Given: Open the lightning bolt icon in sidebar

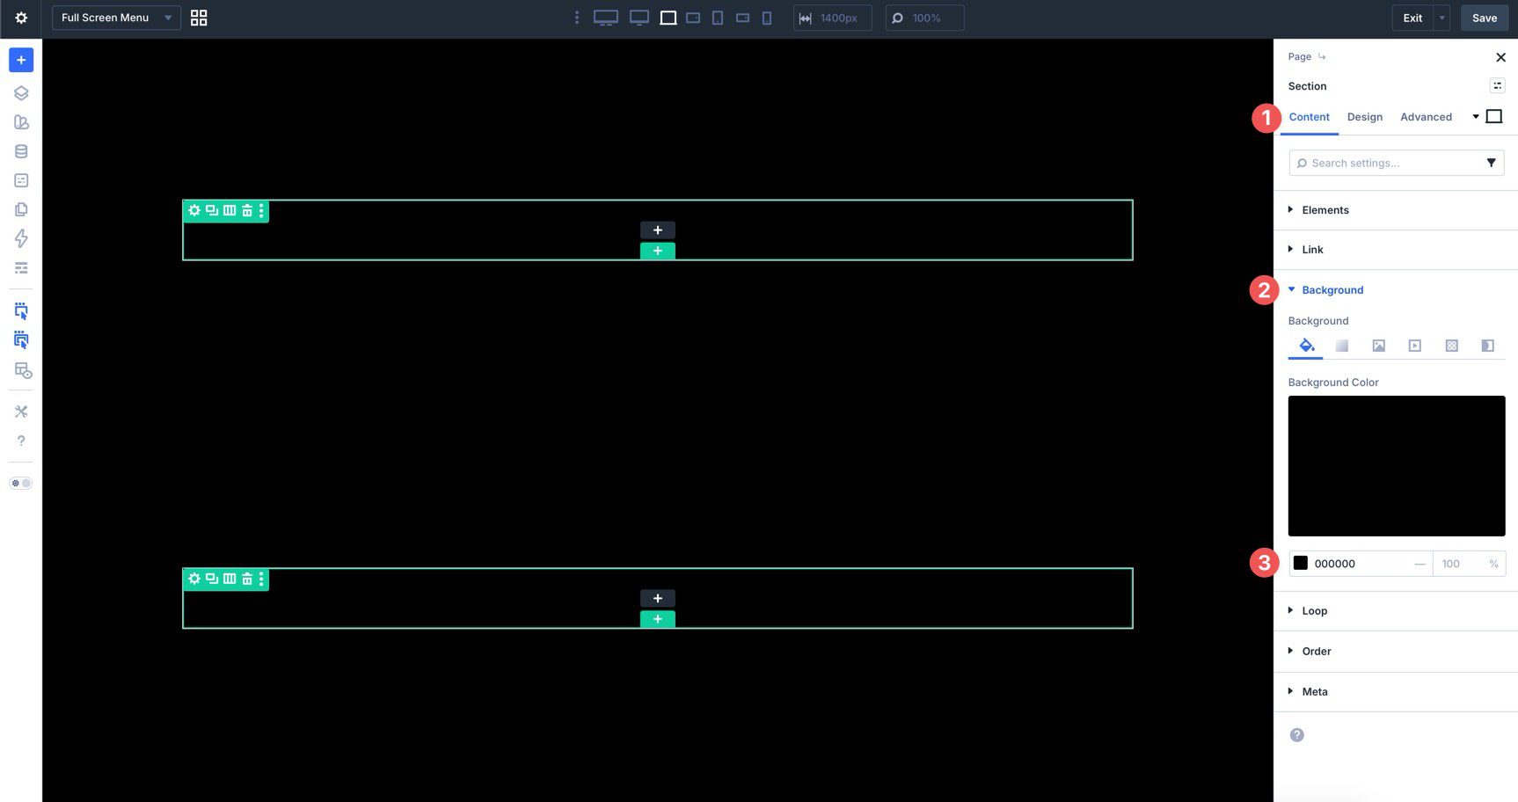Looking at the screenshot, I should click(x=21, y=238).
